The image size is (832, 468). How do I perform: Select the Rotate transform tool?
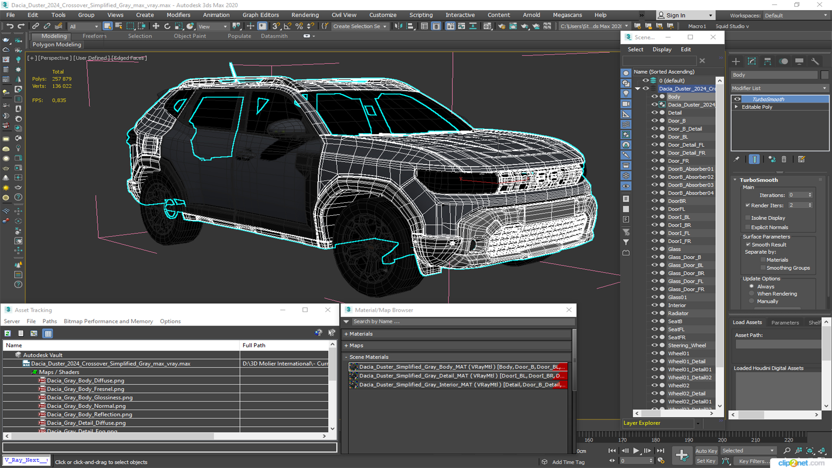[167, 26]
